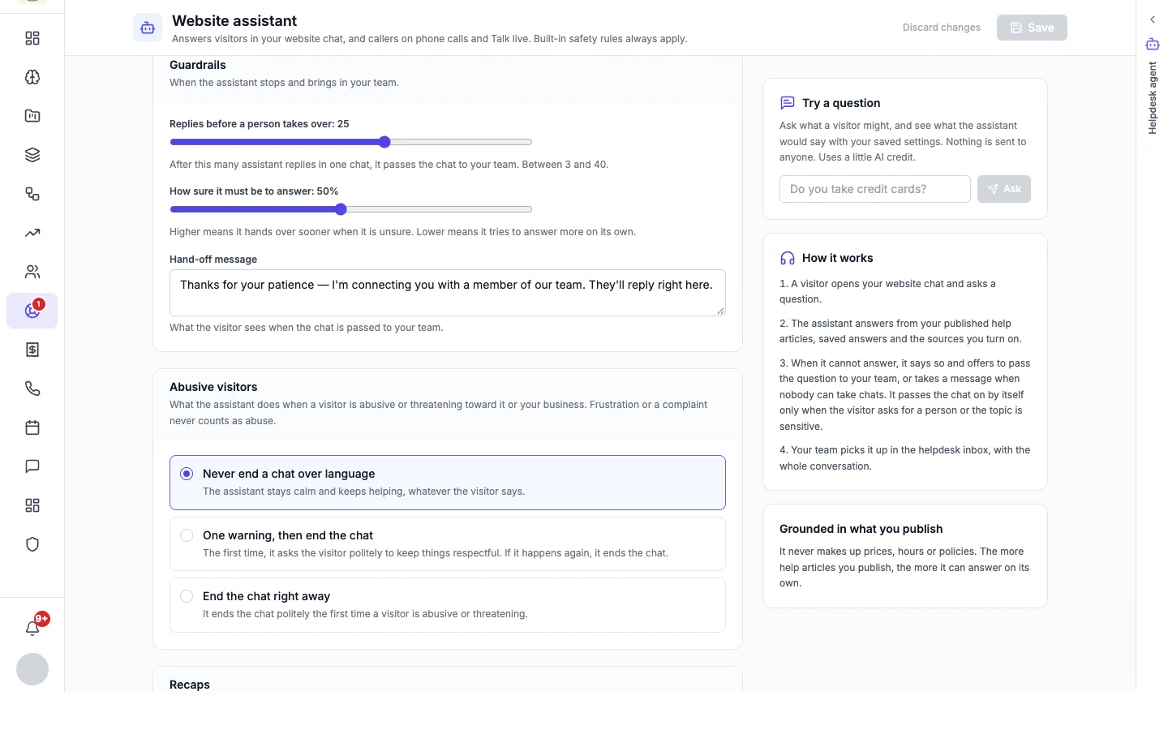The height and width of the screenshot is (730, 1168).
Task: Open the chat bubble sidebar icon
Action: 32,466
